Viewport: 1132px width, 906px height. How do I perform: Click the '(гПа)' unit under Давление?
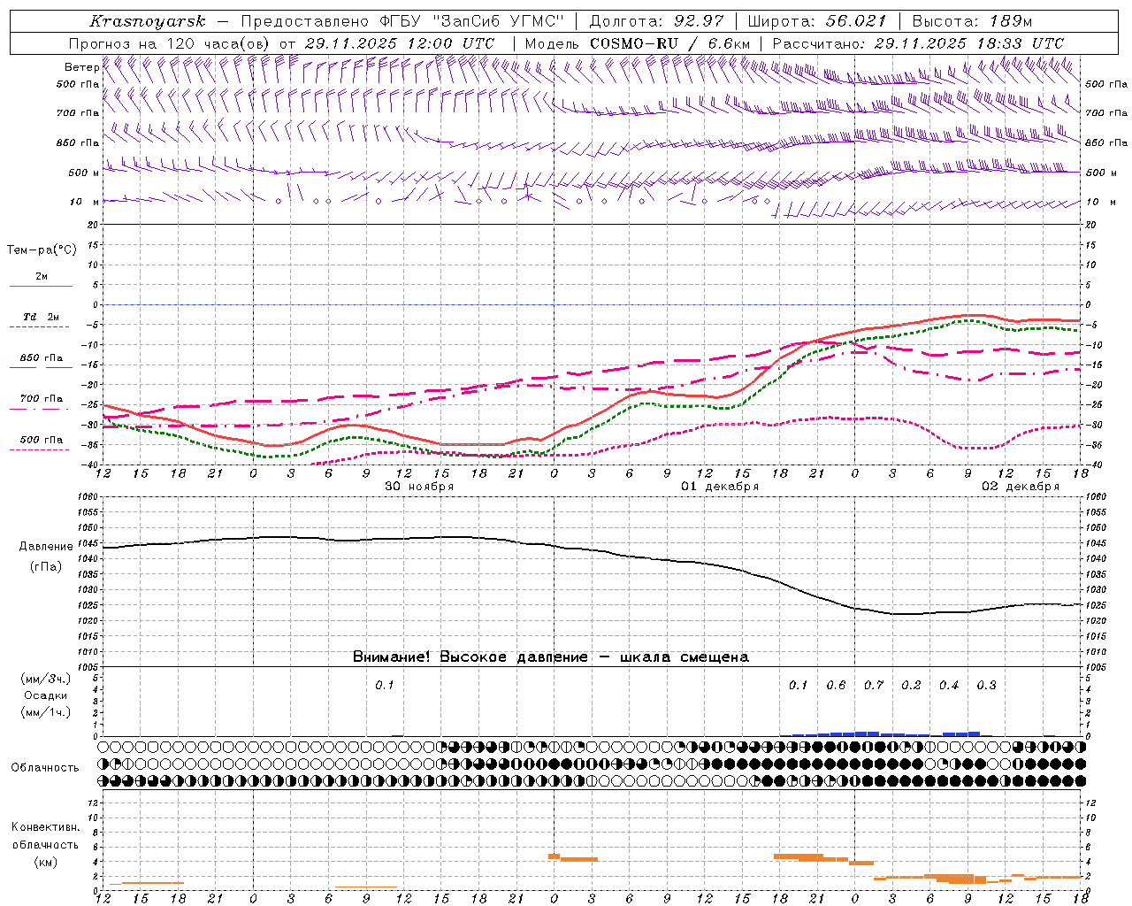[46, 567]
